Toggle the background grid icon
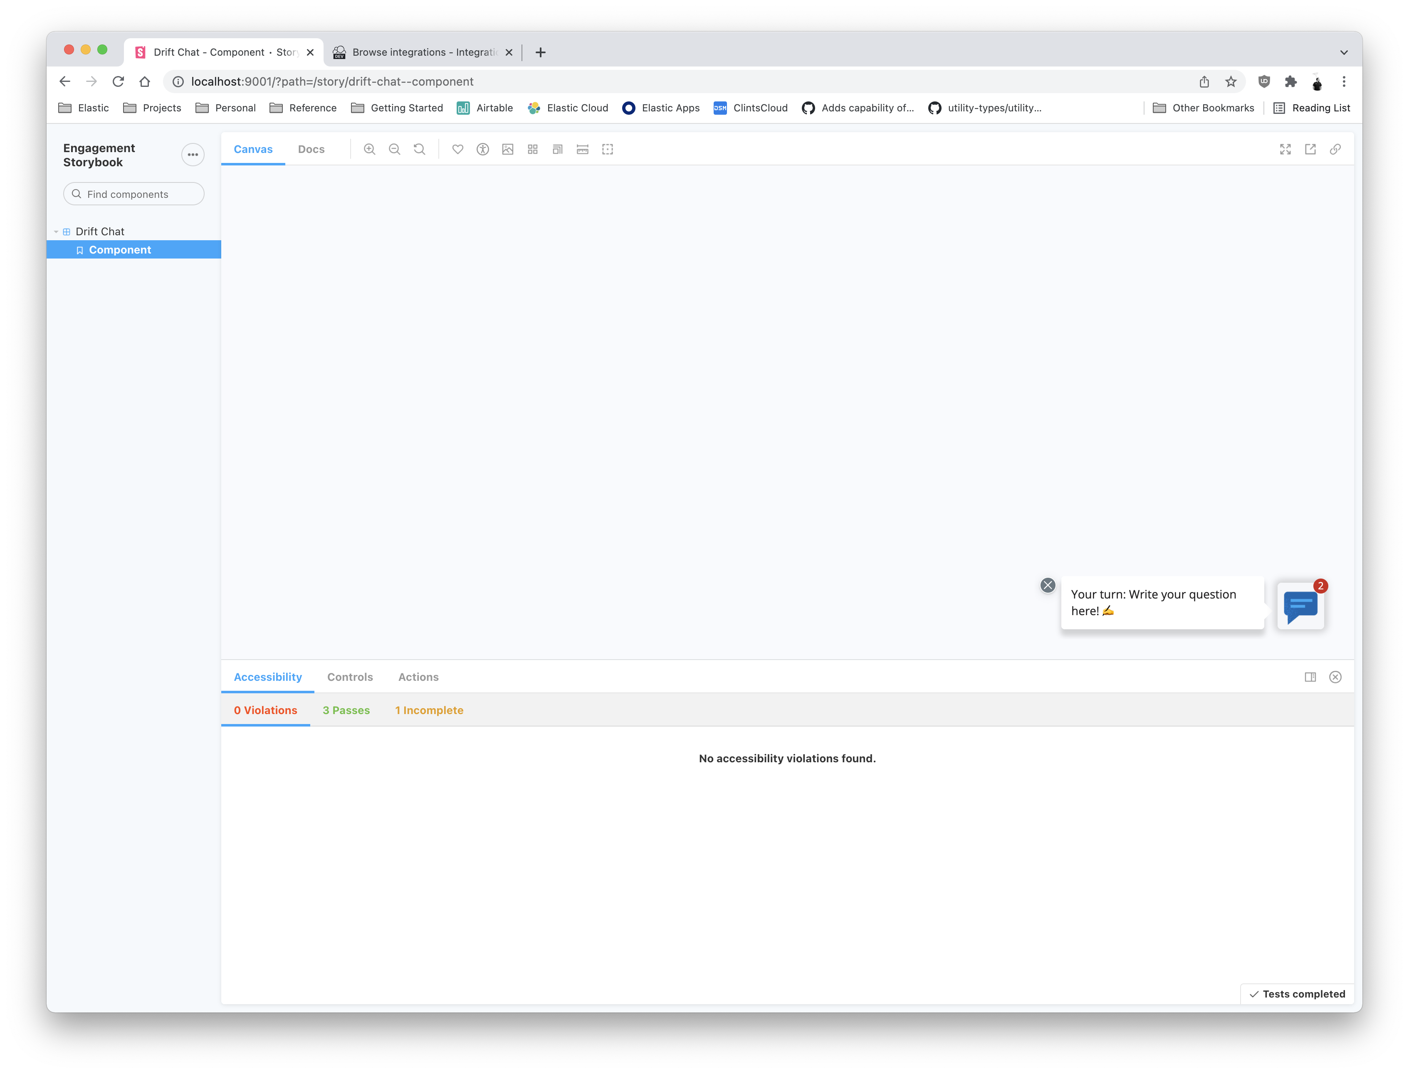The height and width of the screenshot is (1074, 1409). click(533, 149)
